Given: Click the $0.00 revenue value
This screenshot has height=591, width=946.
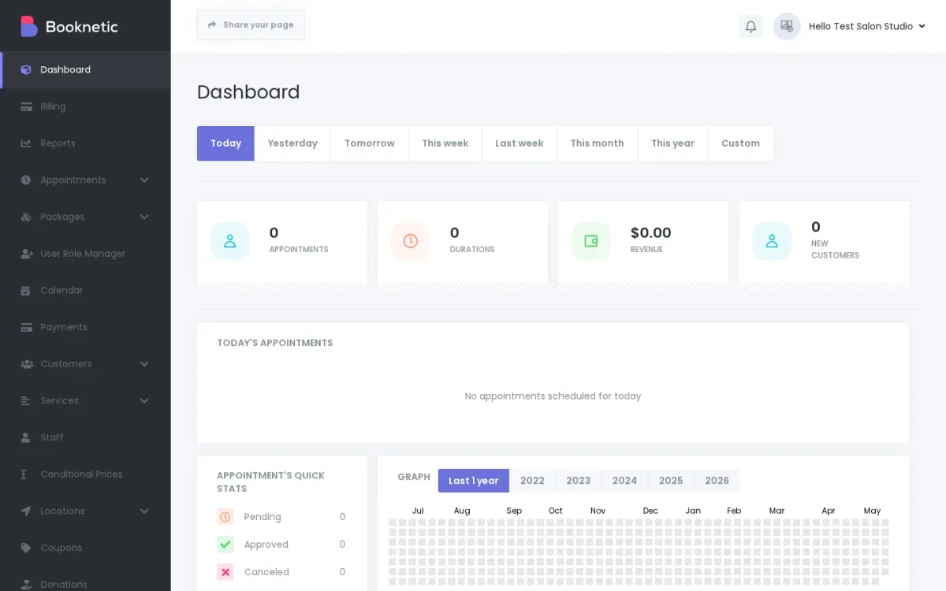Looking at the screenshot, I should (x=650, y=233).
